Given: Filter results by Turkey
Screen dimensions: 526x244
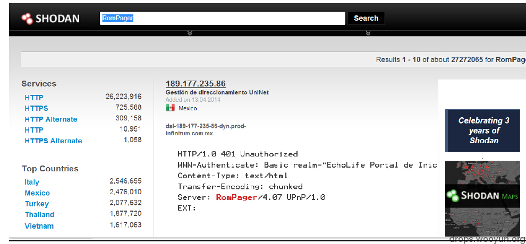Looking at the screenshot, I should [x=37, y=204].
